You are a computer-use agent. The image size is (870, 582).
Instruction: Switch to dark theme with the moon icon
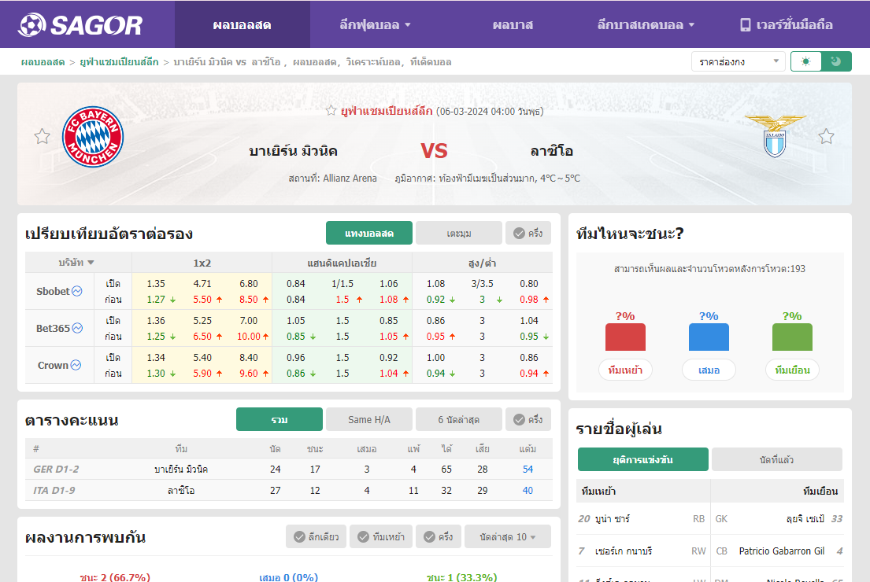836,61
